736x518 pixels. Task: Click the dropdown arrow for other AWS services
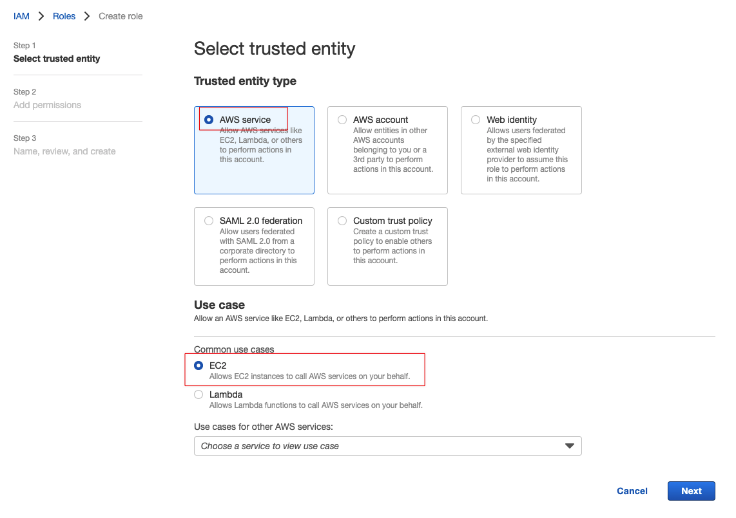[569, 446]
